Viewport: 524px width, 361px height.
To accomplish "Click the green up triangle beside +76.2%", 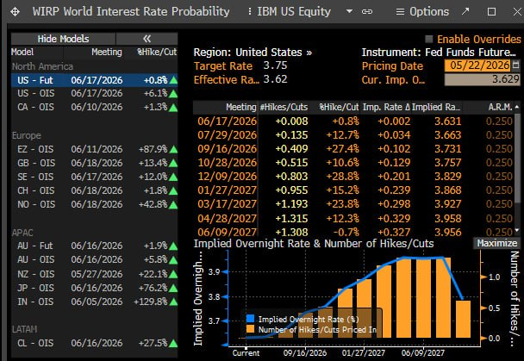I will pyautogui.click(x=173, y=289).
